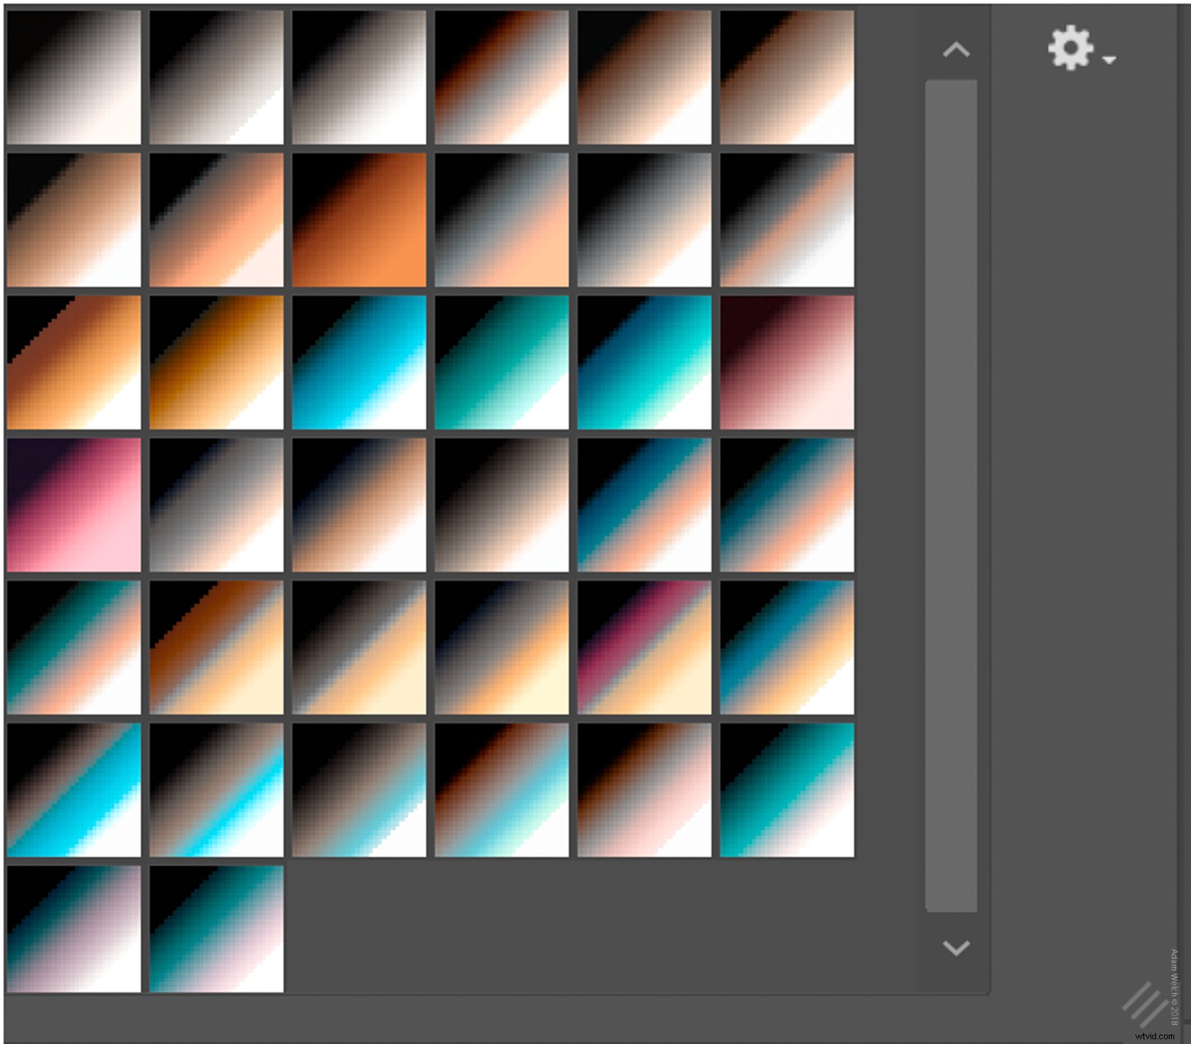
Task: Select the black-to-hot-pink gradient starting the fourth row
Action: [74, 505]
